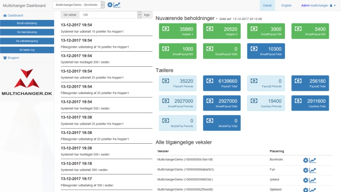Open chart icon for the Jylland row

313,180
